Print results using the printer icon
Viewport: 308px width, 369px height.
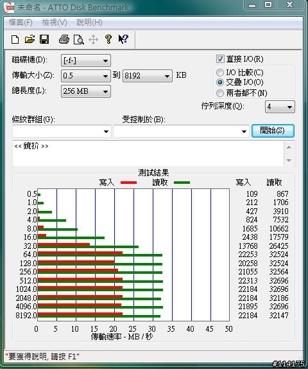click(x=64, y=40)
